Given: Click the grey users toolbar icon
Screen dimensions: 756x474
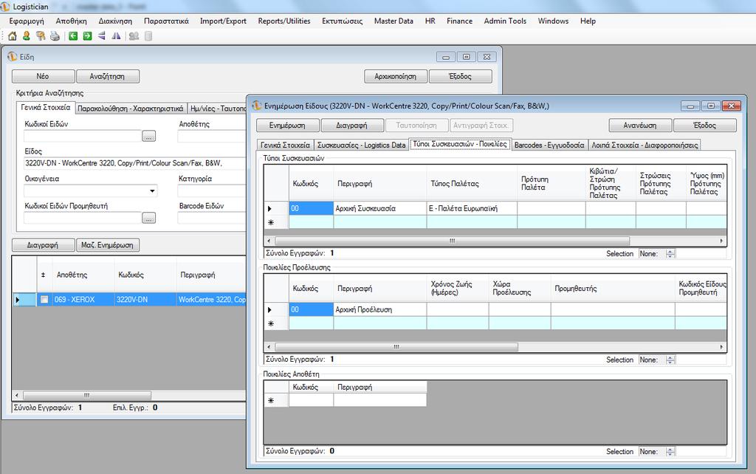Looking at the screenshot, I should [134, 36].
